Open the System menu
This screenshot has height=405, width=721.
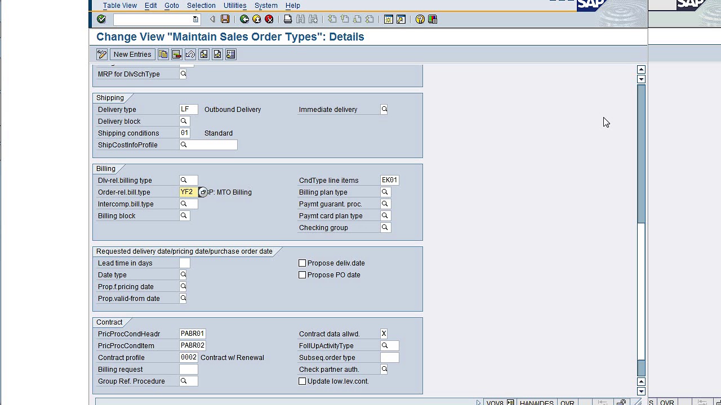[266, 6]
